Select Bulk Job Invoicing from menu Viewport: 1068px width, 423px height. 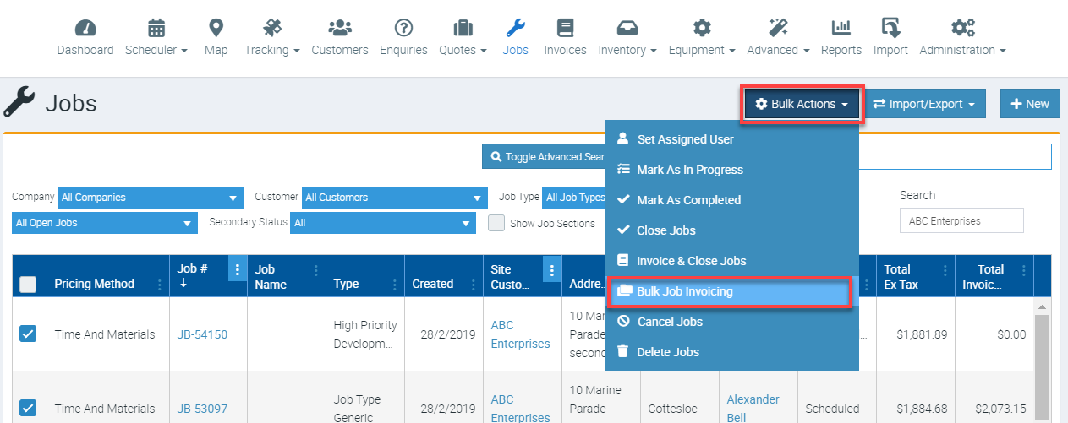685,291
